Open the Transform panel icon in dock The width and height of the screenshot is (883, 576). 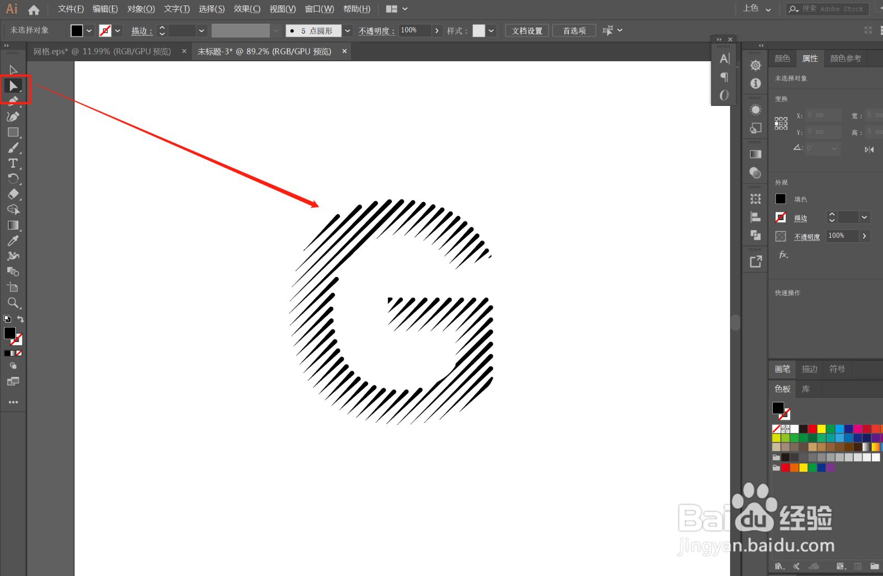pyautogui.click(x=756, y=199)
